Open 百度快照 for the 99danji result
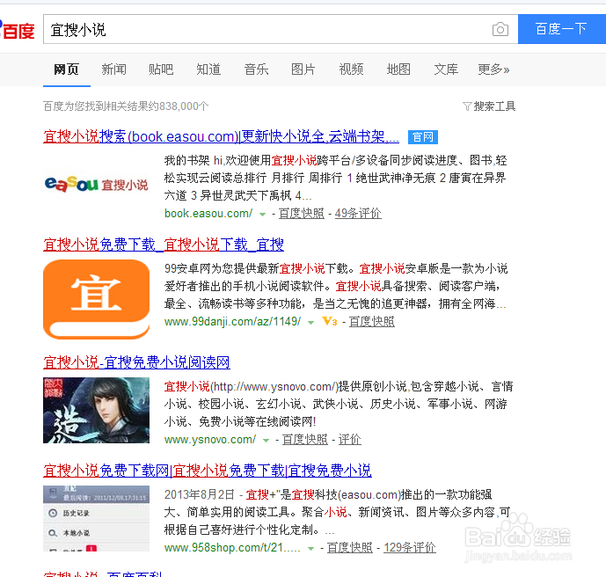606x577 pixels. click(x=372, y=322)
